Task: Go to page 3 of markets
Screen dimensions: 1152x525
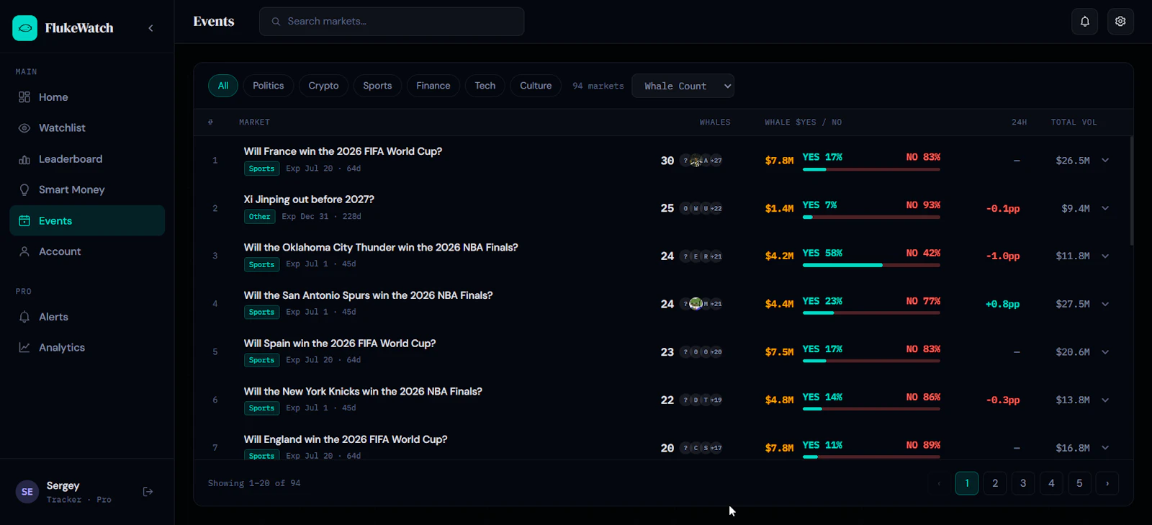Action: pos(1023,483)
